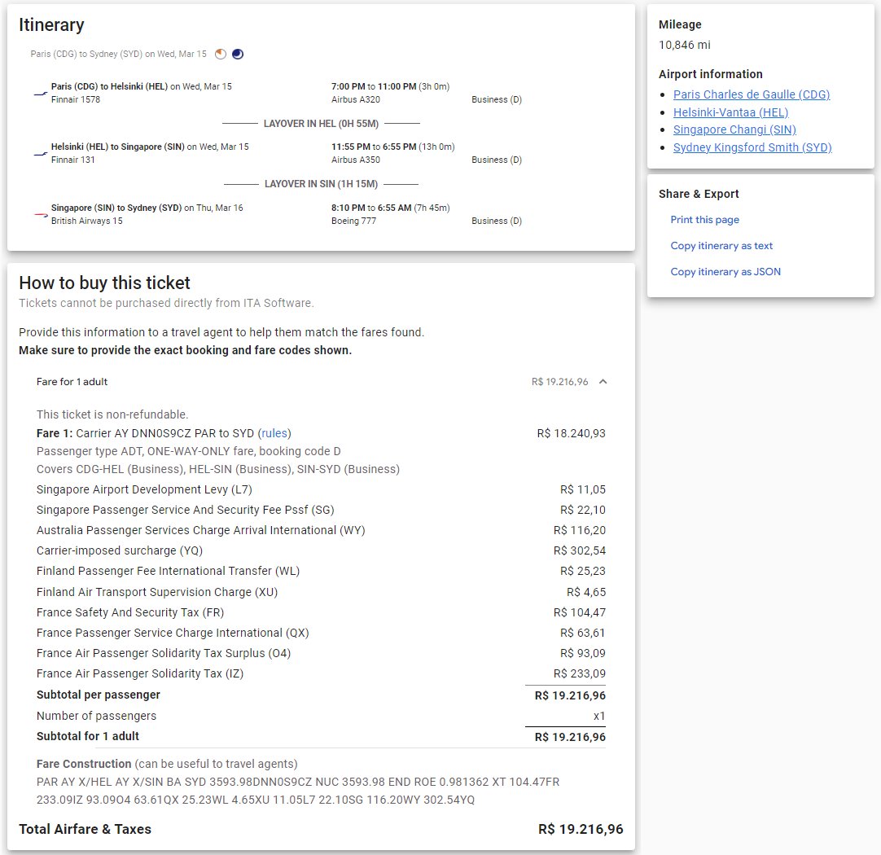Click British Airways logo on Singapore to Sydney flight
Screen dimensions: 881x855
40,215
